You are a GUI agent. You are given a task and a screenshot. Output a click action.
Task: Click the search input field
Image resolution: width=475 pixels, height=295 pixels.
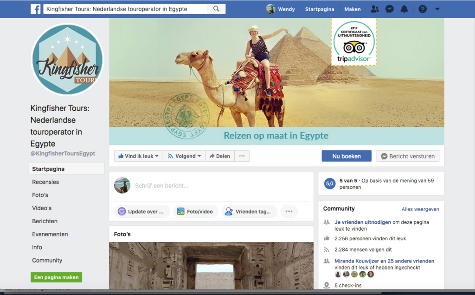tap(126, 9)
